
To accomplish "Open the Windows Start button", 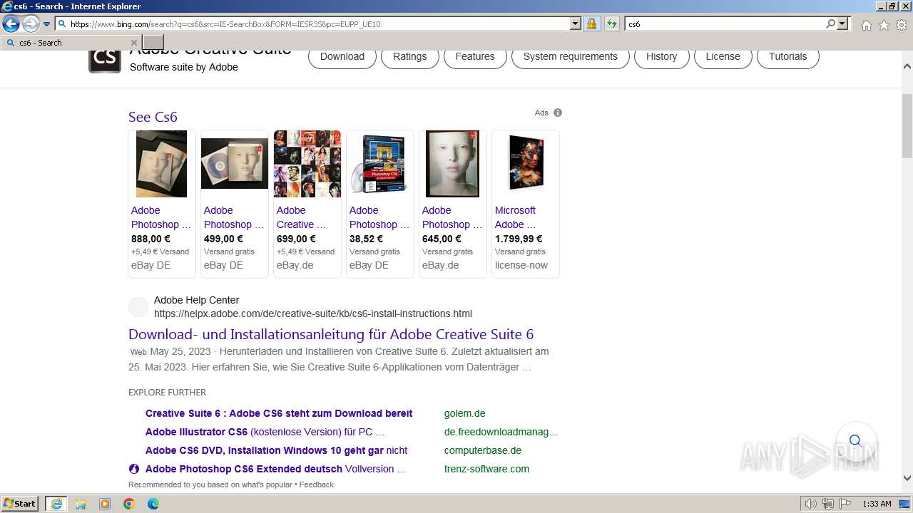I will click(20, 504).
